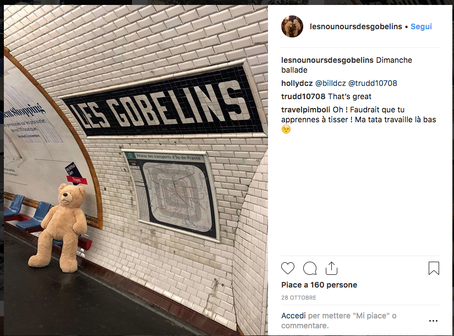
Task: Open the 28 OTTOBRE post date link
Action: 298,298
